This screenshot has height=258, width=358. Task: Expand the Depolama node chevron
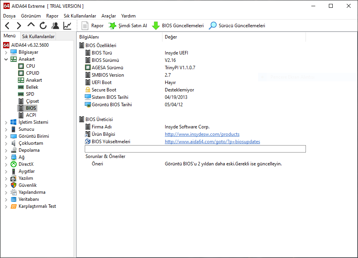[6, 150]
